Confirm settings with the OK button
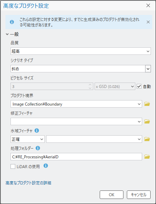The image size is (156, 204). click(x=112, y=195)
